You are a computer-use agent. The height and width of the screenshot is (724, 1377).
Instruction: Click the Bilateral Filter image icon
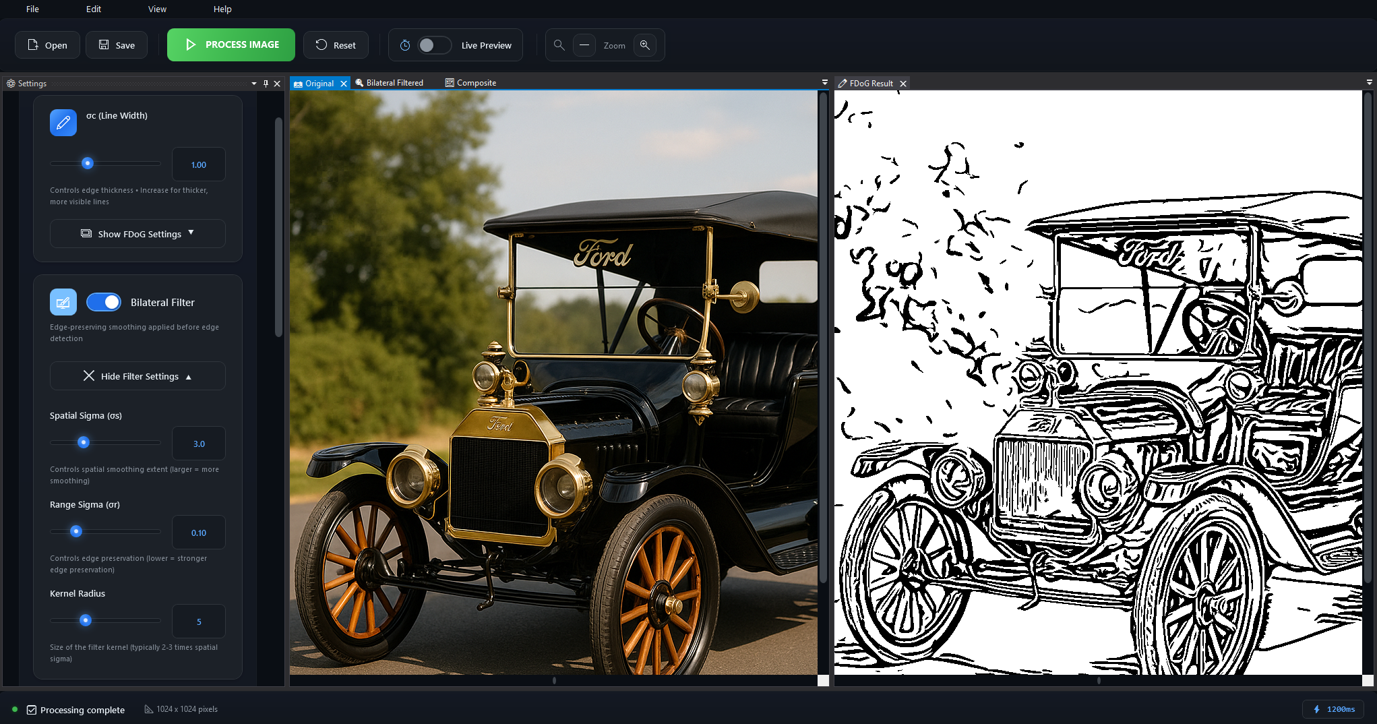pyautogui.click(x=63, y=303)
